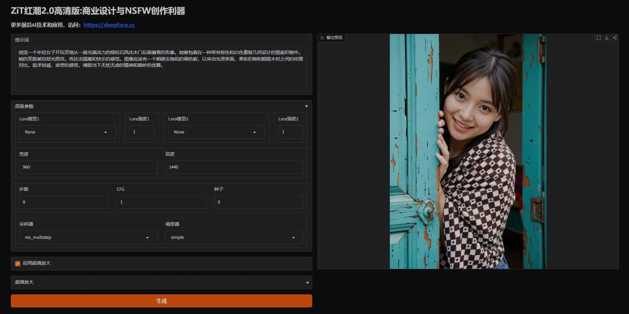This screenshot has height=314, width=629.
Task: Click the 调度器 label
Action: coord(172,224)
